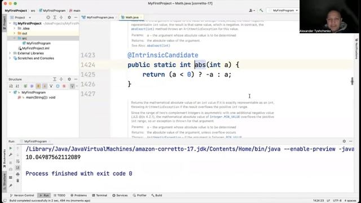The width and height of the screenshot is (361, 203).
Task: Toggle Show Fields filter in Structure toolbar
Action: click(x=38, y=86)
